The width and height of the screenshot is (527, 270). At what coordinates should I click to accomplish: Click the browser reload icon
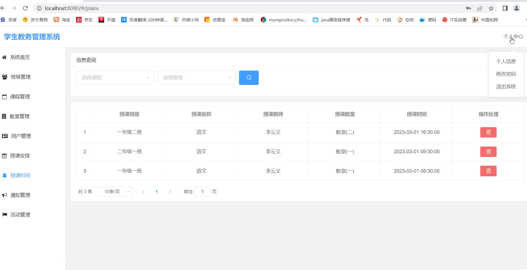point(25,8)
